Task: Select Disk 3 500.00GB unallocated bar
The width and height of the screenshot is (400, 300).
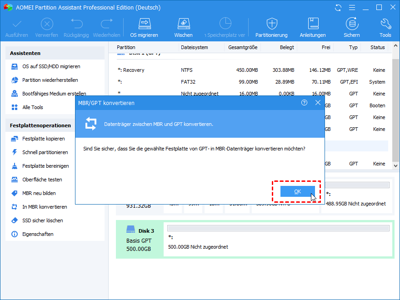Action: 278,228
